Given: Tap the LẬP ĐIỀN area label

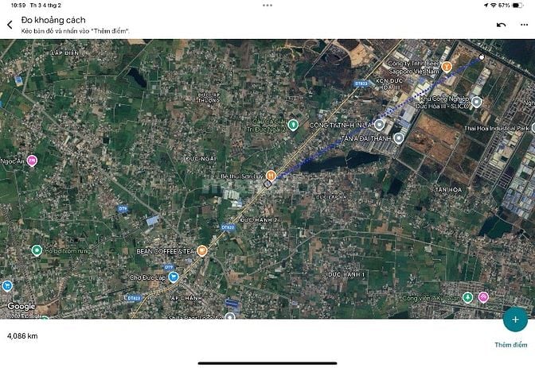Looking at the screenshot, I should pyautogui.click(x=64, y=52).
